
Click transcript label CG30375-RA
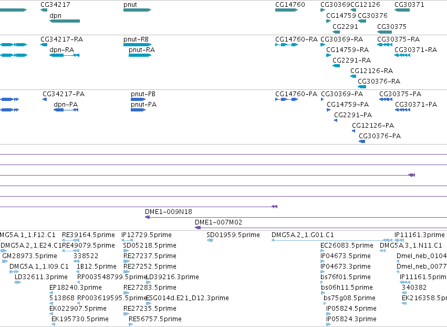pyautogui.click(x=398, y=39)
